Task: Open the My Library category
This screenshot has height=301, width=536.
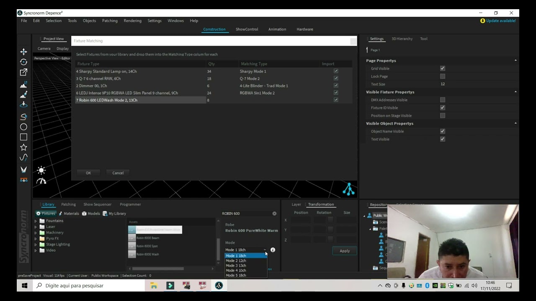Action: 114,213
